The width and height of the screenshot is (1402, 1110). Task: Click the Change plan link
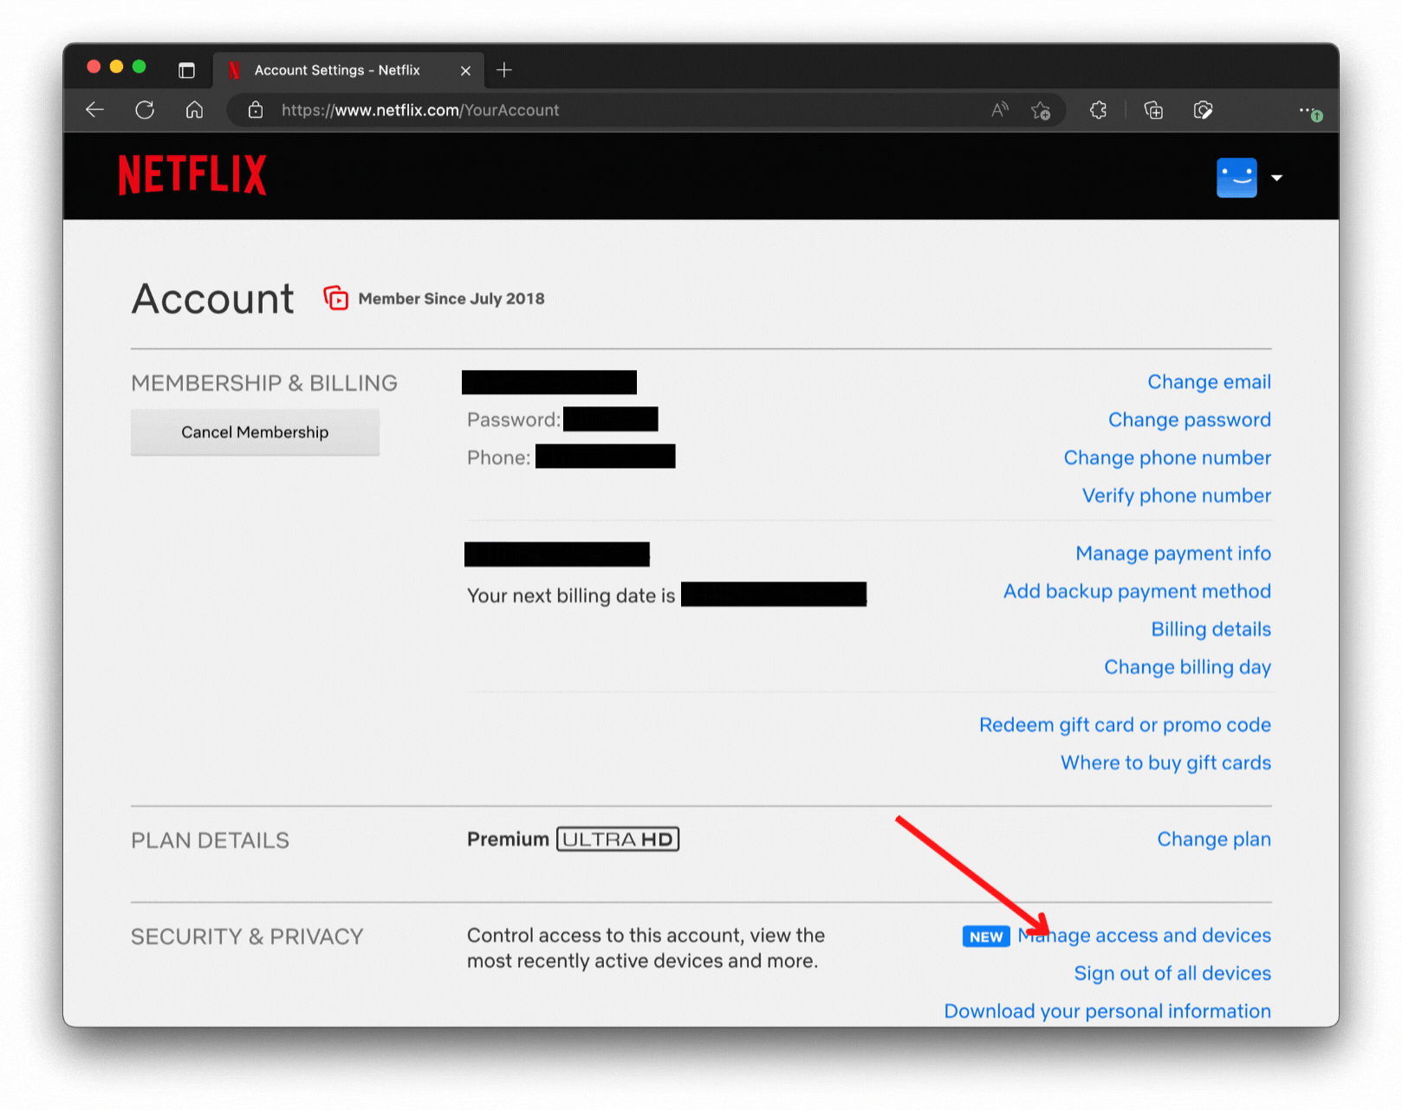click(1214, 840)
